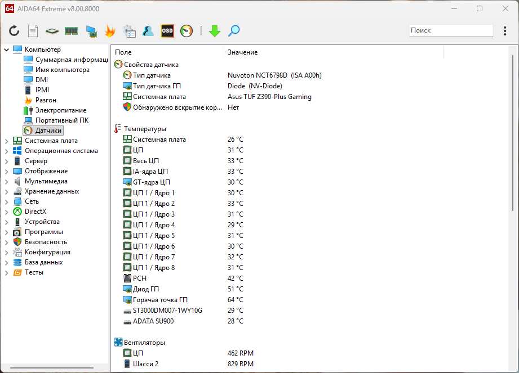The height and width of the screenshot is (373, 519).
Task: Click the Asus TUF Z390-Plus Gaming value
Action: pos(269,97)
